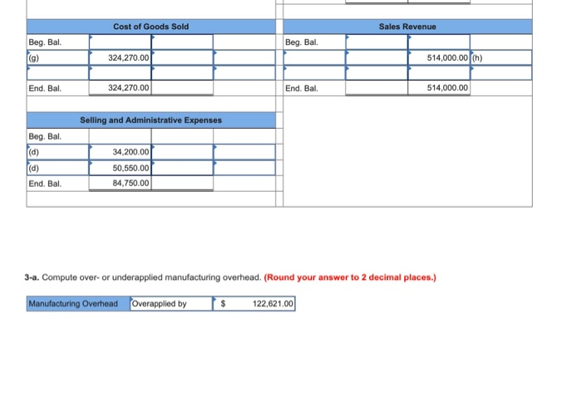The width and height of the screenshot is (582, 407).
Task: Click Cost of Goods Sold Beg. Bal. debit cell
Action: point(120,42)
